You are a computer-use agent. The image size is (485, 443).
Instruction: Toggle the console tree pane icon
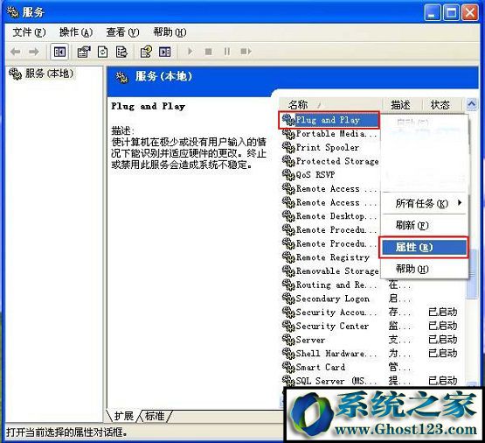tap(59, 52)
